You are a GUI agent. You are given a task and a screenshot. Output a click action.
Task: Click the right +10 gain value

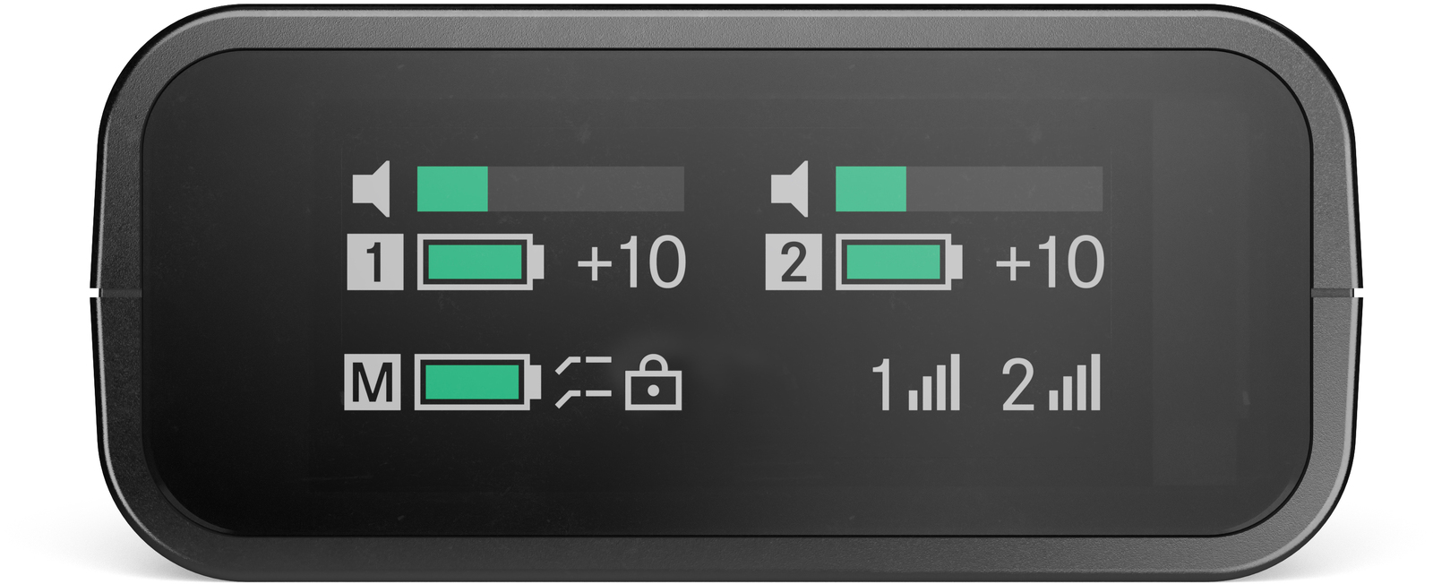point(1050,262)
